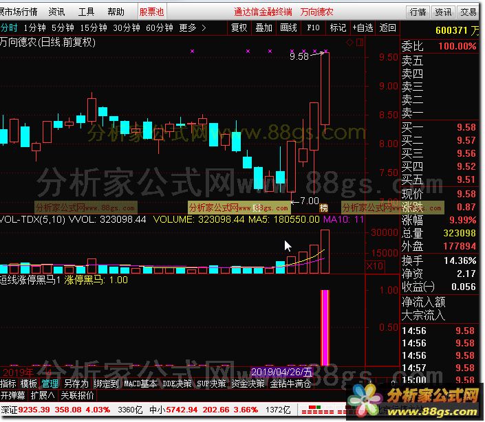
Task: Select the MACD基本 indicator
Action: tap(140, 384)
